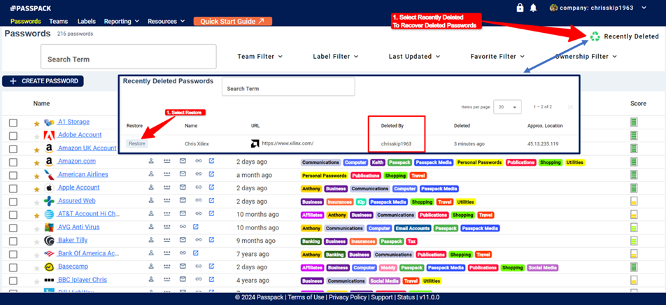Open the Items per page dropdown
666x305 pixels.
click(x=508, y=107)
